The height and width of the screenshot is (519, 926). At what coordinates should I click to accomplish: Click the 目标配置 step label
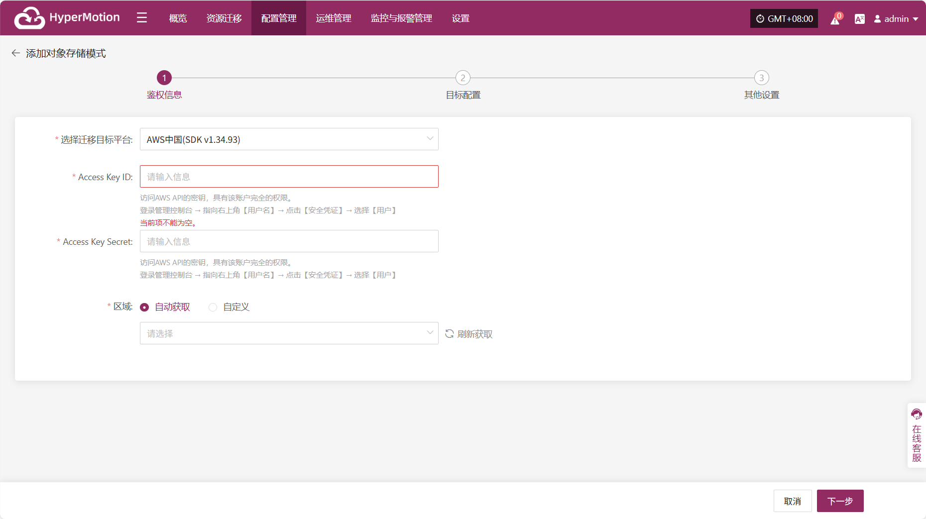[463, 95]
